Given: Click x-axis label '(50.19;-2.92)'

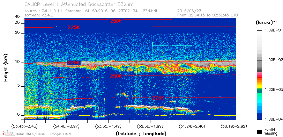Looking at the screenshot, I should pyautogui.click(x=234, y=126).
